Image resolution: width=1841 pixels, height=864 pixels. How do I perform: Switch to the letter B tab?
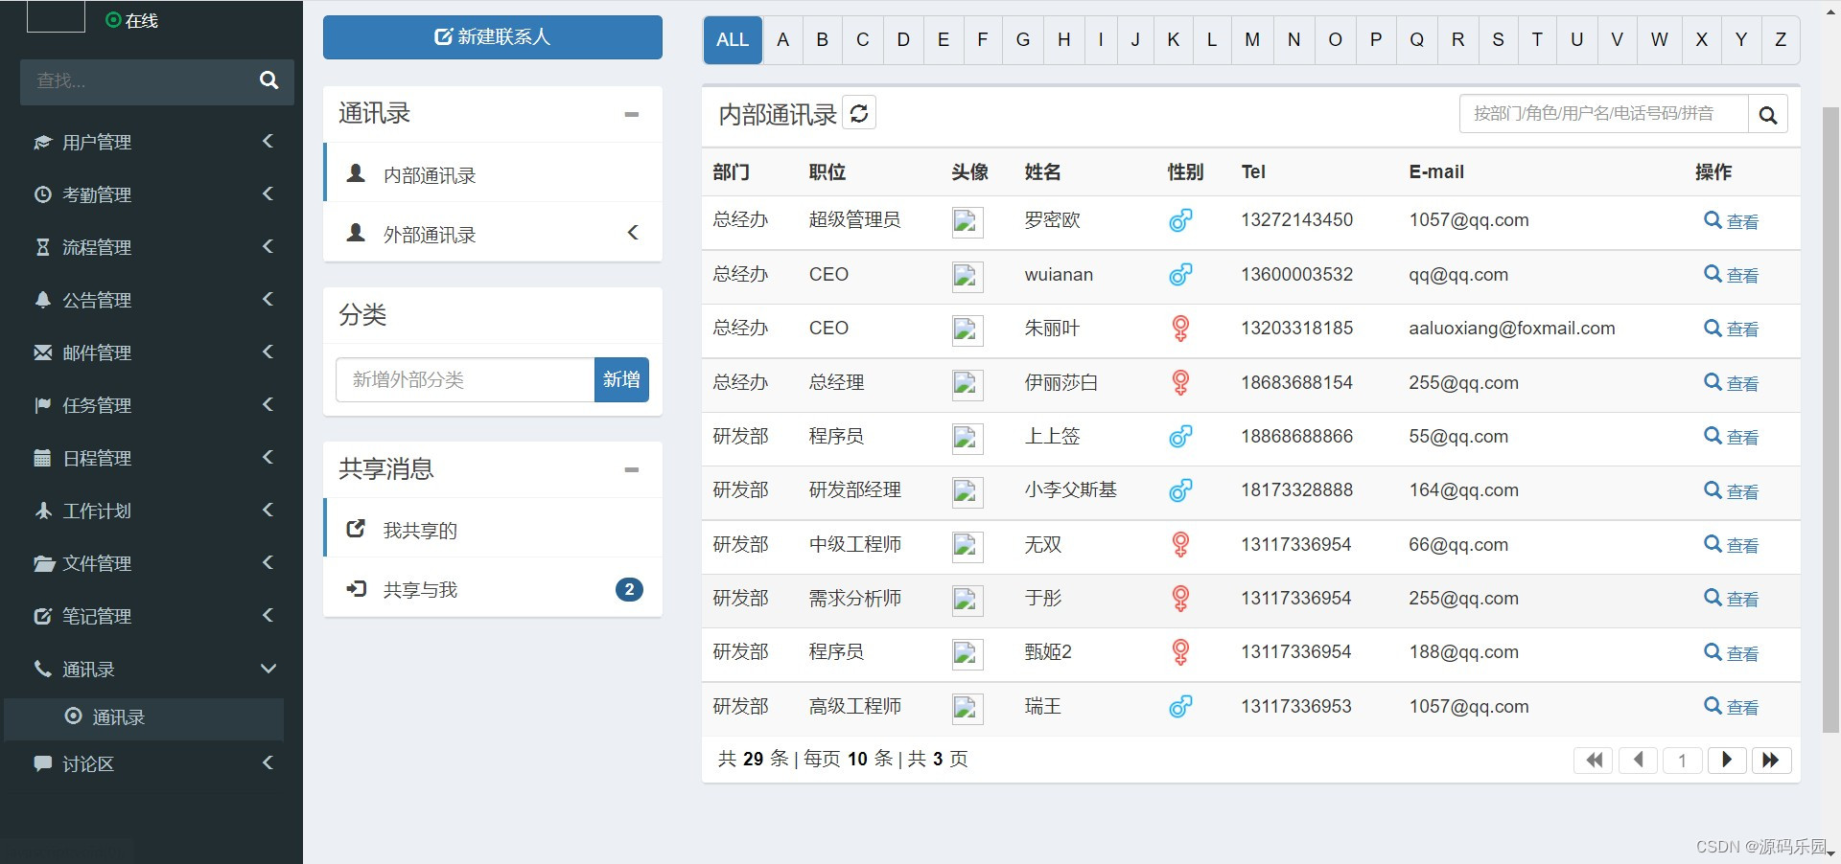click(x=822, y=39)
